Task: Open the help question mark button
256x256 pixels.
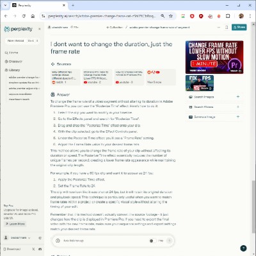Action: pos(243,248)
